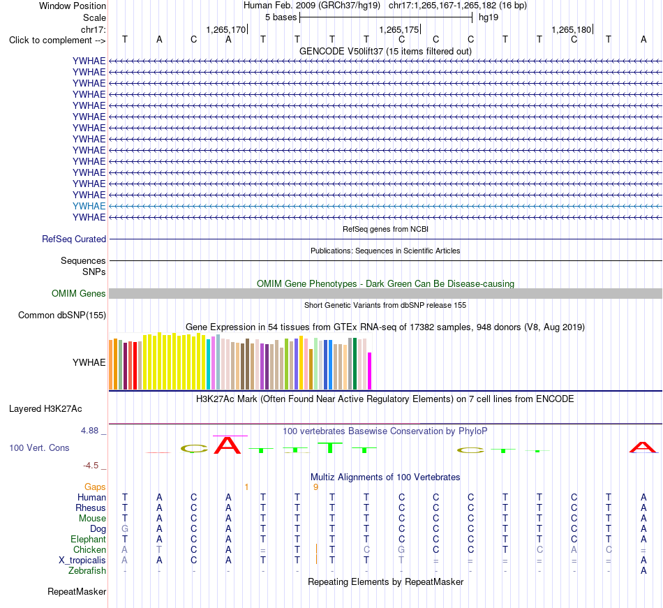Click the large red A in PhyloP track
This screenshot has width=663, height=608.
coord(228,445)
